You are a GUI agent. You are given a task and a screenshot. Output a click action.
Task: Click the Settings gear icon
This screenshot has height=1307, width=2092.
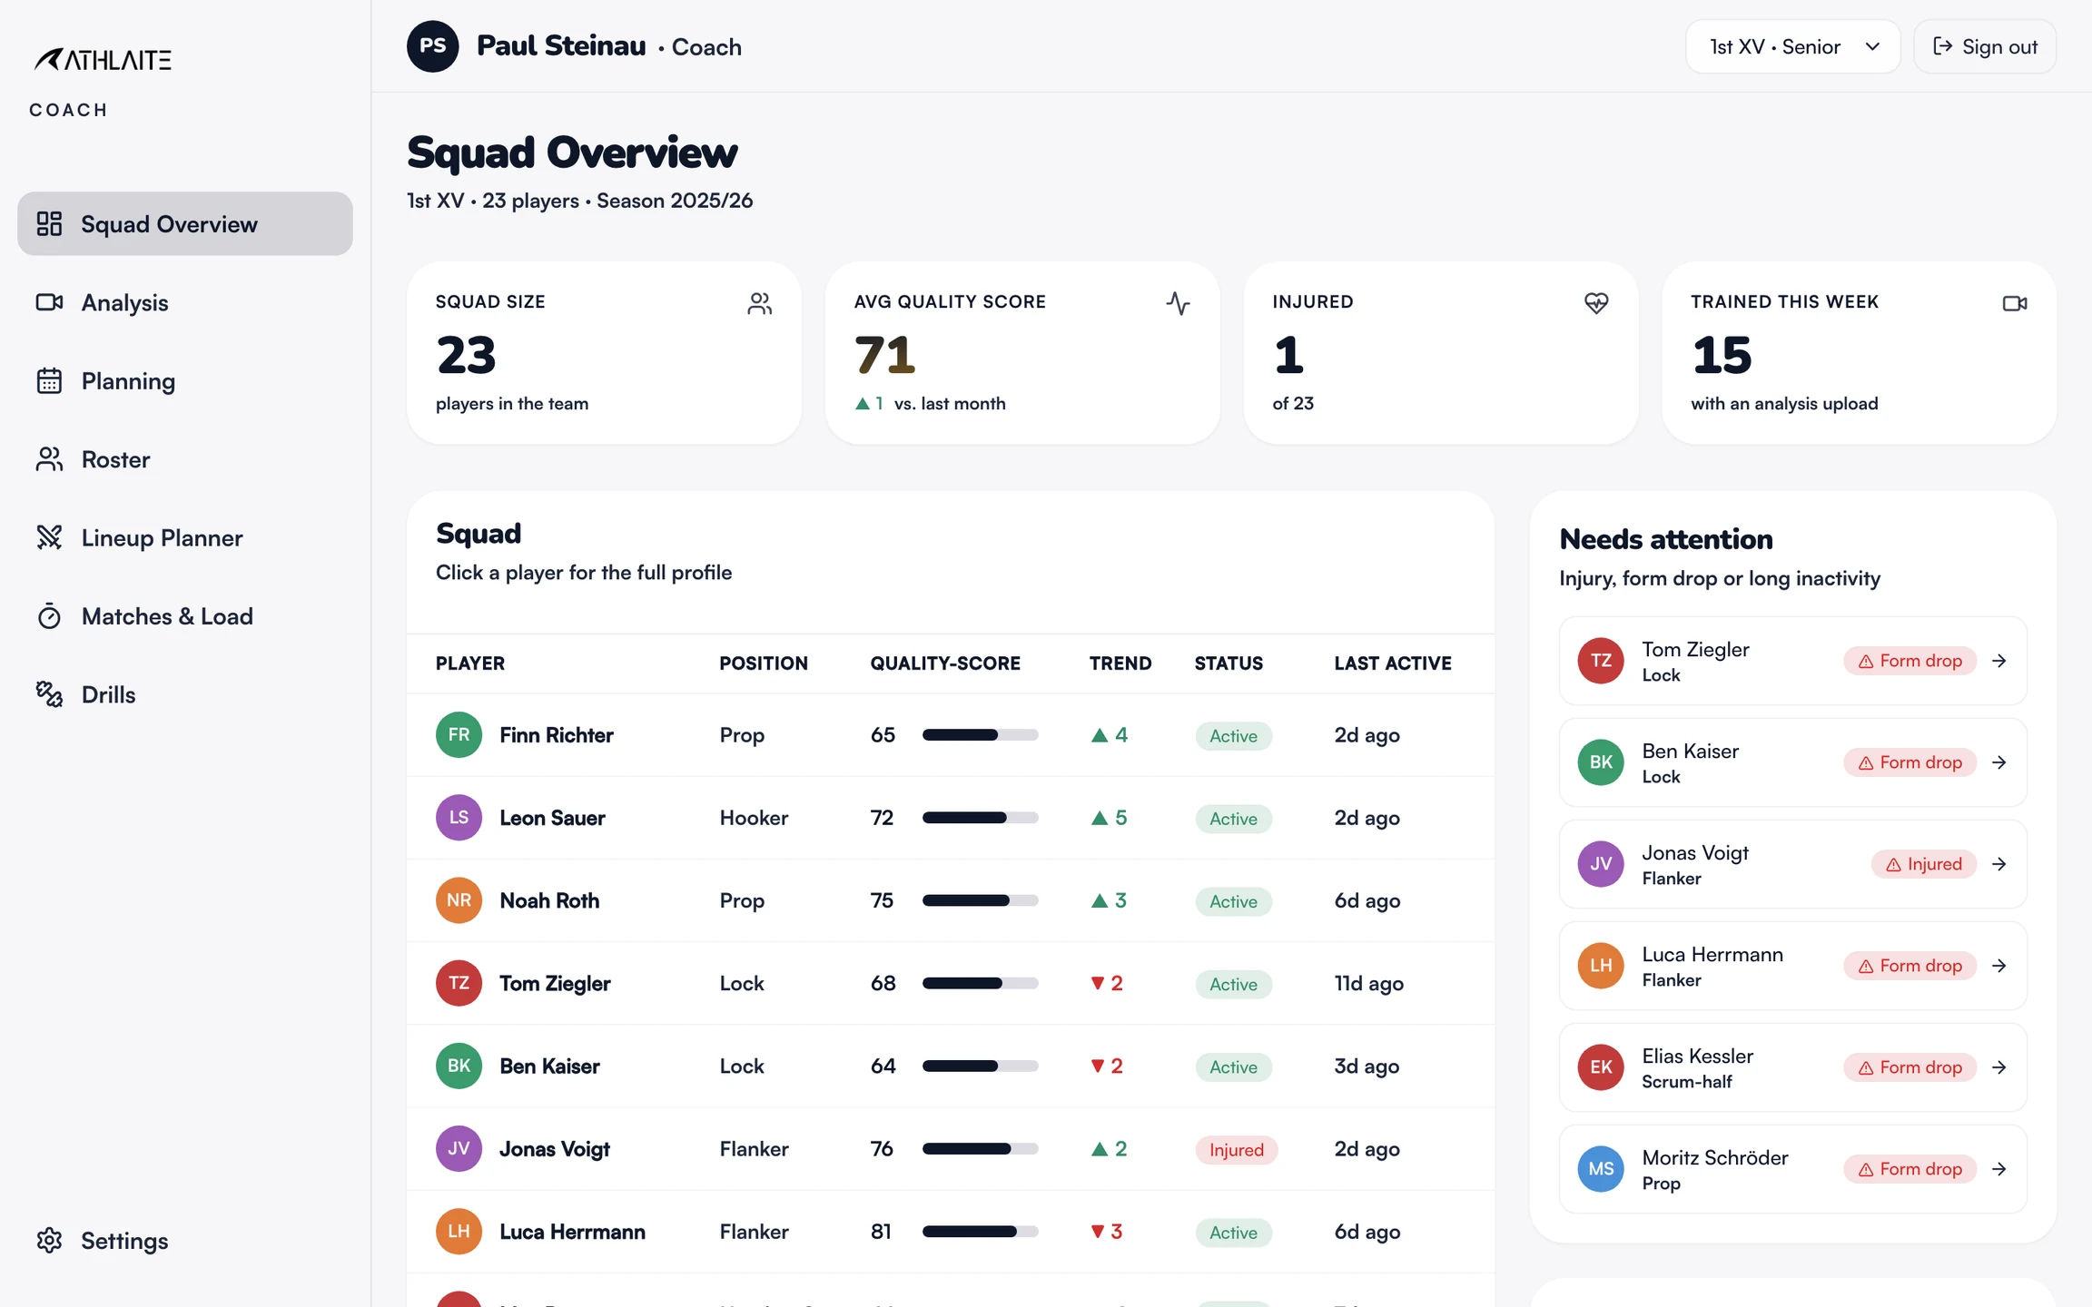(x=49, y=1241)
